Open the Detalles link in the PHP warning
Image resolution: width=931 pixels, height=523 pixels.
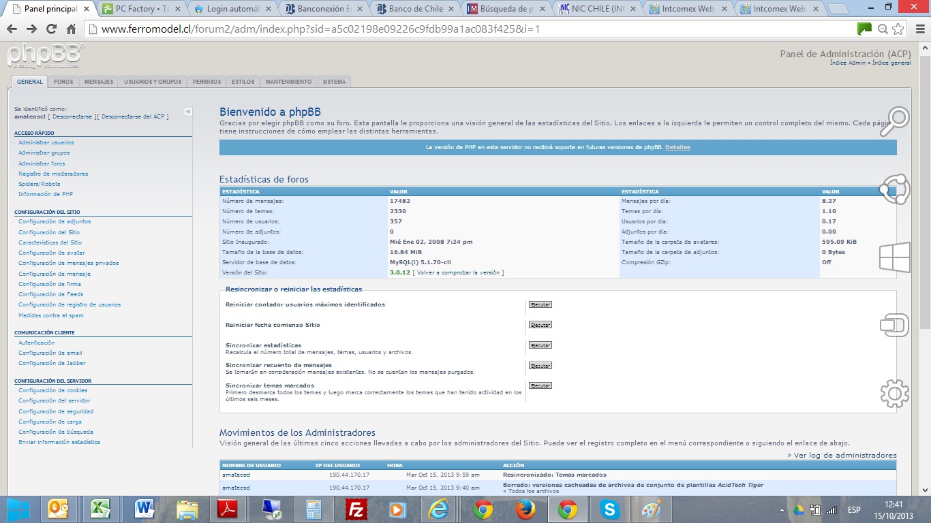click(677, 147)
